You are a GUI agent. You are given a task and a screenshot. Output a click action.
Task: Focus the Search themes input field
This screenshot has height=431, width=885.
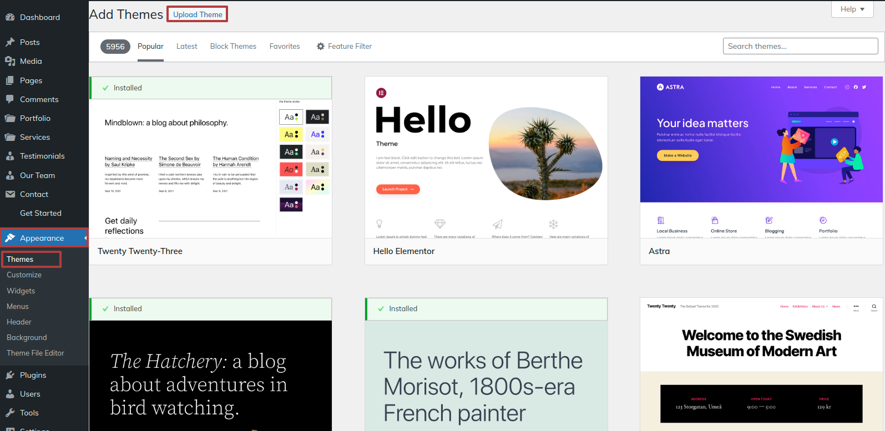(x=800, y=46)
